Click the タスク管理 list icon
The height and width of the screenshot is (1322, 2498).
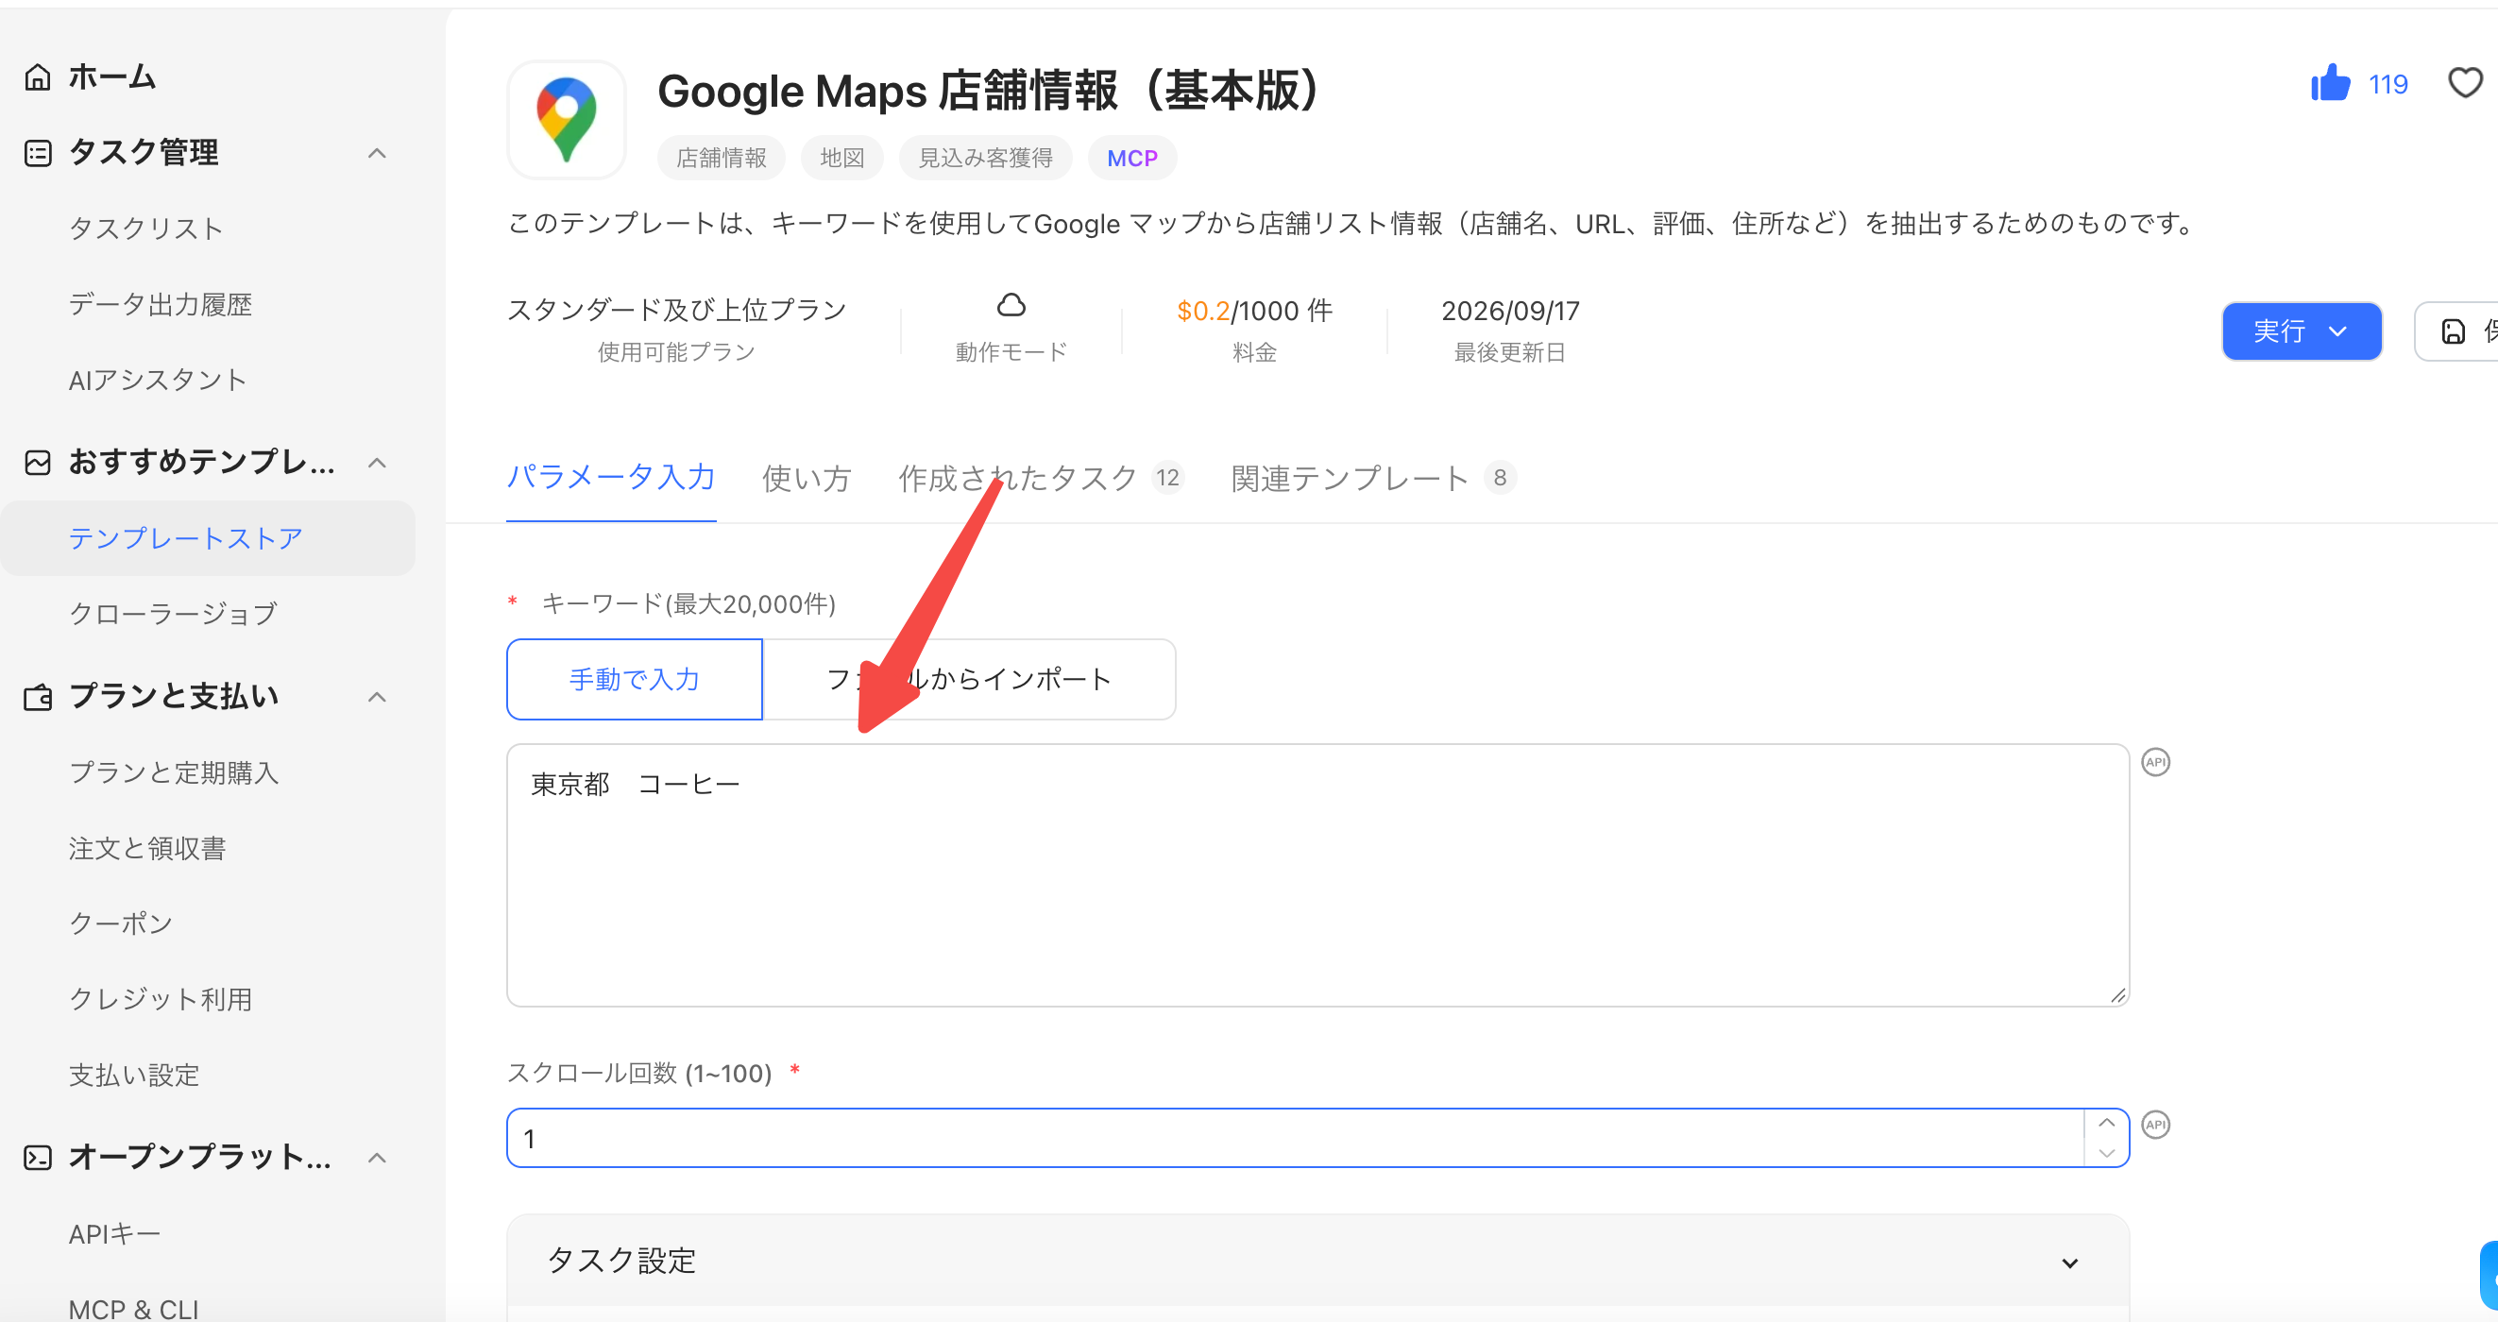coord(37,153)
